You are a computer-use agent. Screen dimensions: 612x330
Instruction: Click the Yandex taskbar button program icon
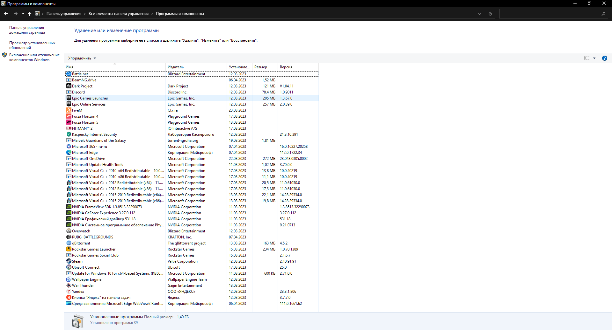pyautogui.click(x=69, y=298)
